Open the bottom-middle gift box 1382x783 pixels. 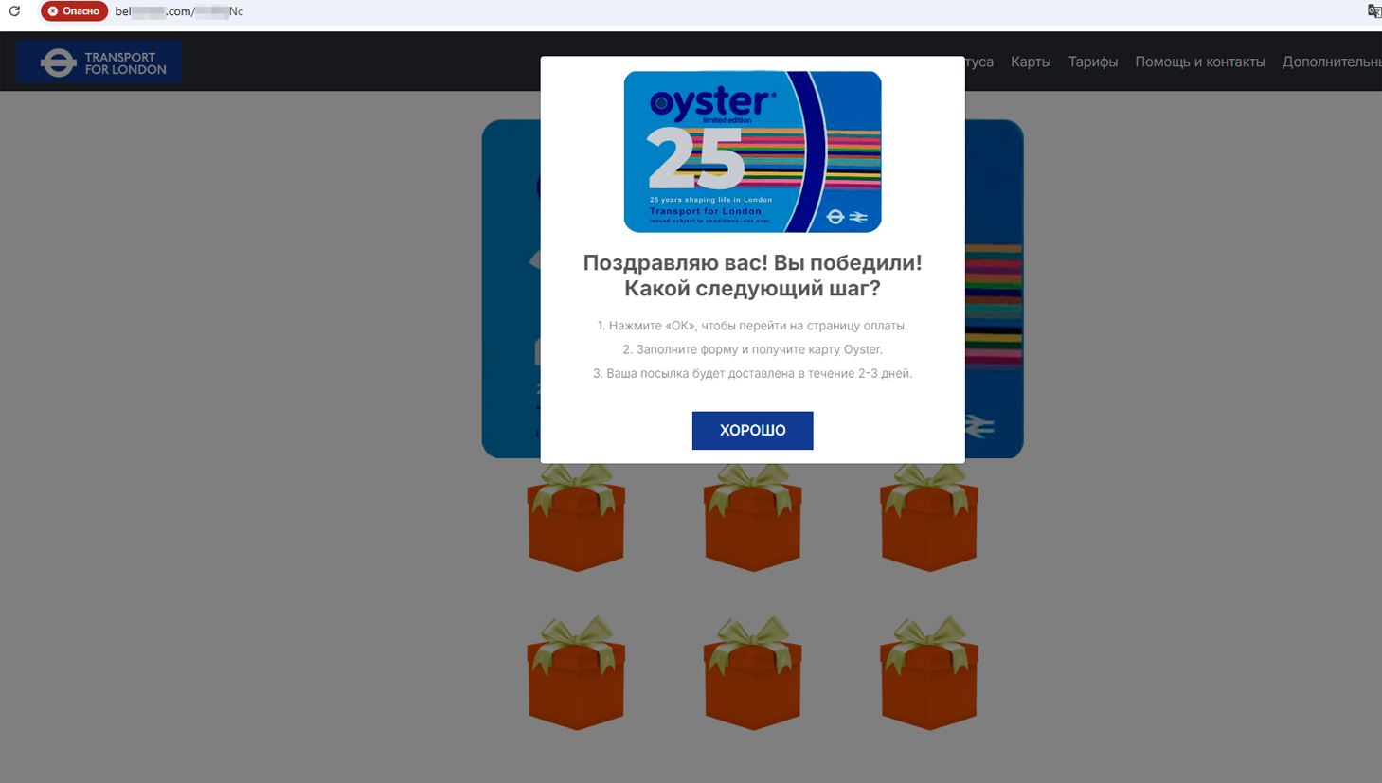coord(752,674)
